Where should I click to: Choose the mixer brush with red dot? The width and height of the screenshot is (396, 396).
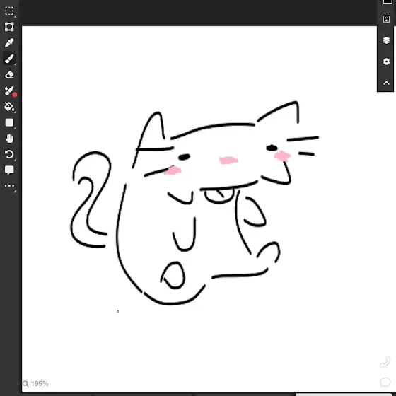pos(10,91)
